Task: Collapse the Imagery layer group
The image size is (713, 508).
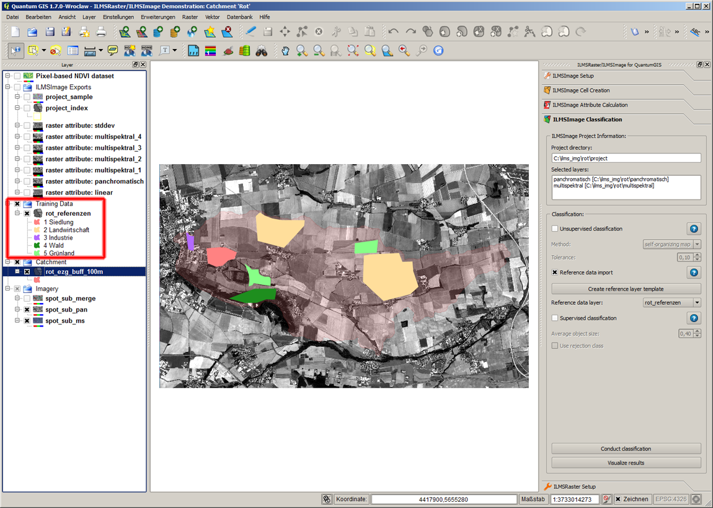Action: tap(8, 289)
